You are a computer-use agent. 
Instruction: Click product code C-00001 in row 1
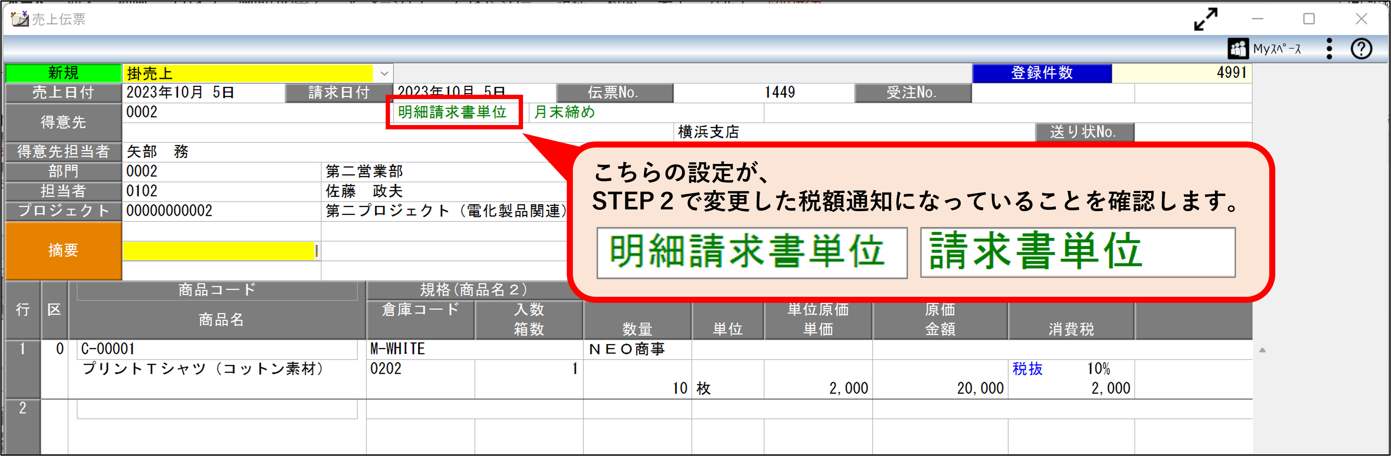click(x=107, y=349)
